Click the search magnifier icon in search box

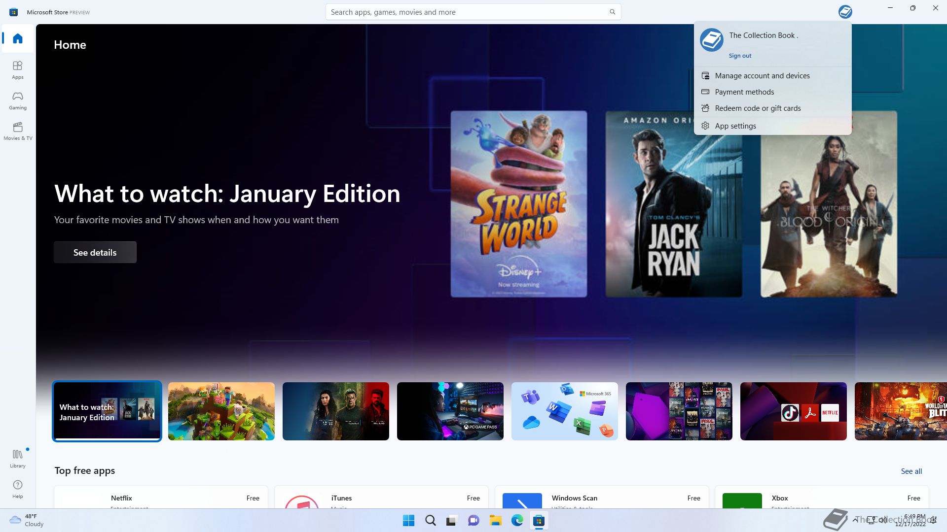coord(612,12)
